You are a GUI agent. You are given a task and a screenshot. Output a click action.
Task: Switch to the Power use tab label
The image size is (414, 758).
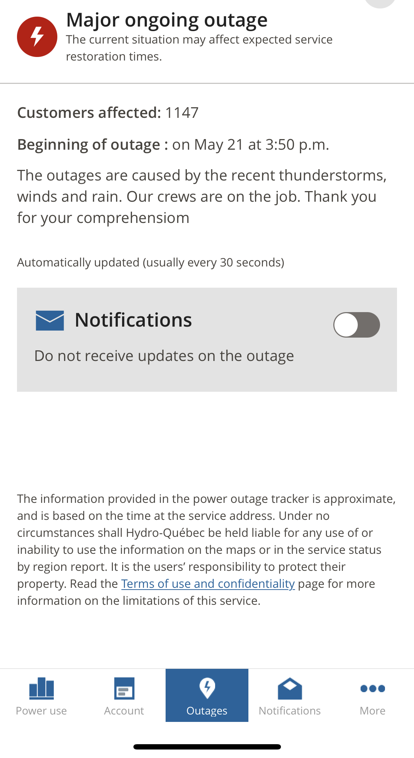(41, 711)
